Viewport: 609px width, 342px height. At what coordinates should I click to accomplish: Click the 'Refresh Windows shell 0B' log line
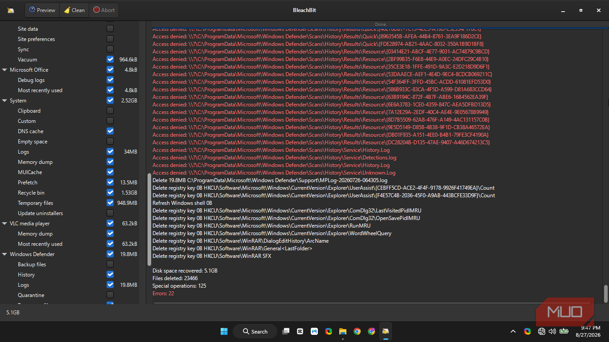(x=182, y=203)
